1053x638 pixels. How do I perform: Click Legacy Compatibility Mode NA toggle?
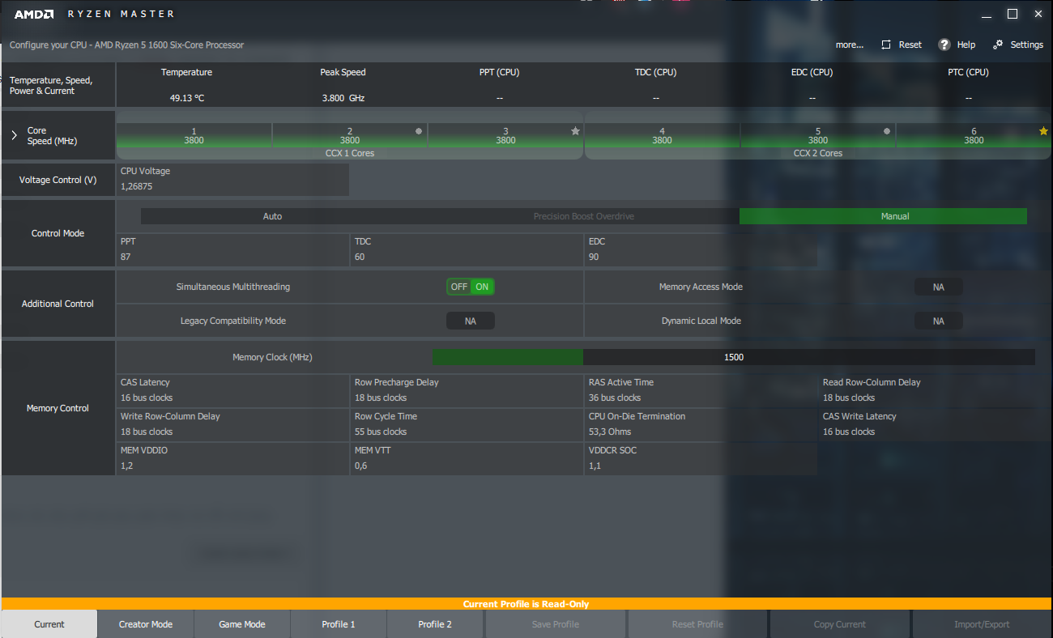click(470, 321)
